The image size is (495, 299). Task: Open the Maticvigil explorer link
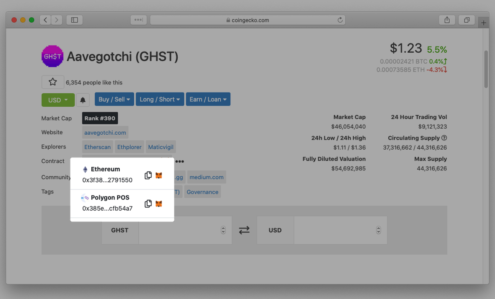[x=161, y=147]
